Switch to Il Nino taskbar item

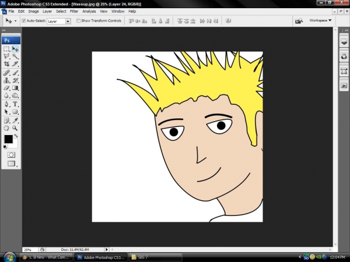[x=46, y=257]
